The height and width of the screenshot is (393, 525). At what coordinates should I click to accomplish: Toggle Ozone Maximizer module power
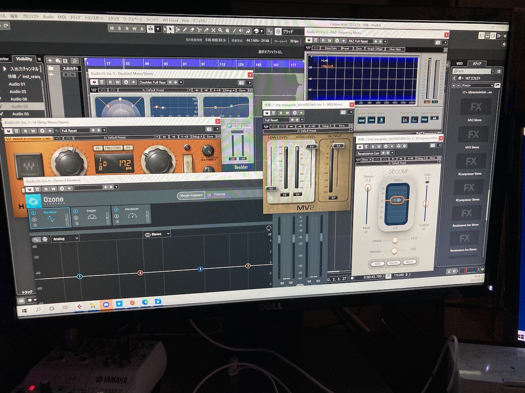coord(117,210)
